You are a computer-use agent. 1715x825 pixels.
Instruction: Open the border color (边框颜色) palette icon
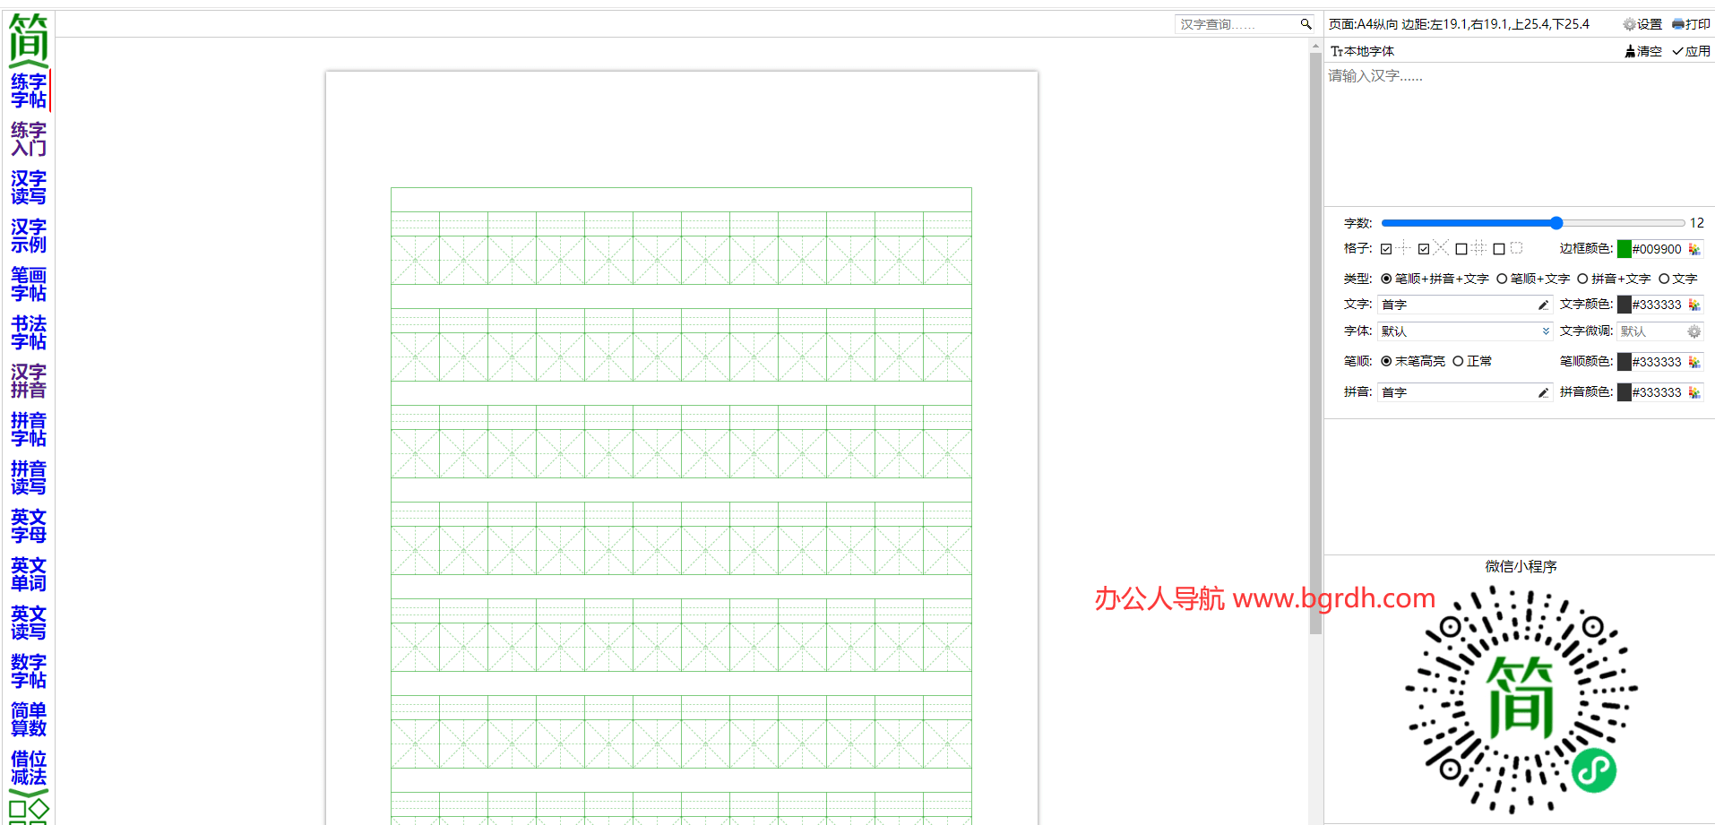[1693, 249]
